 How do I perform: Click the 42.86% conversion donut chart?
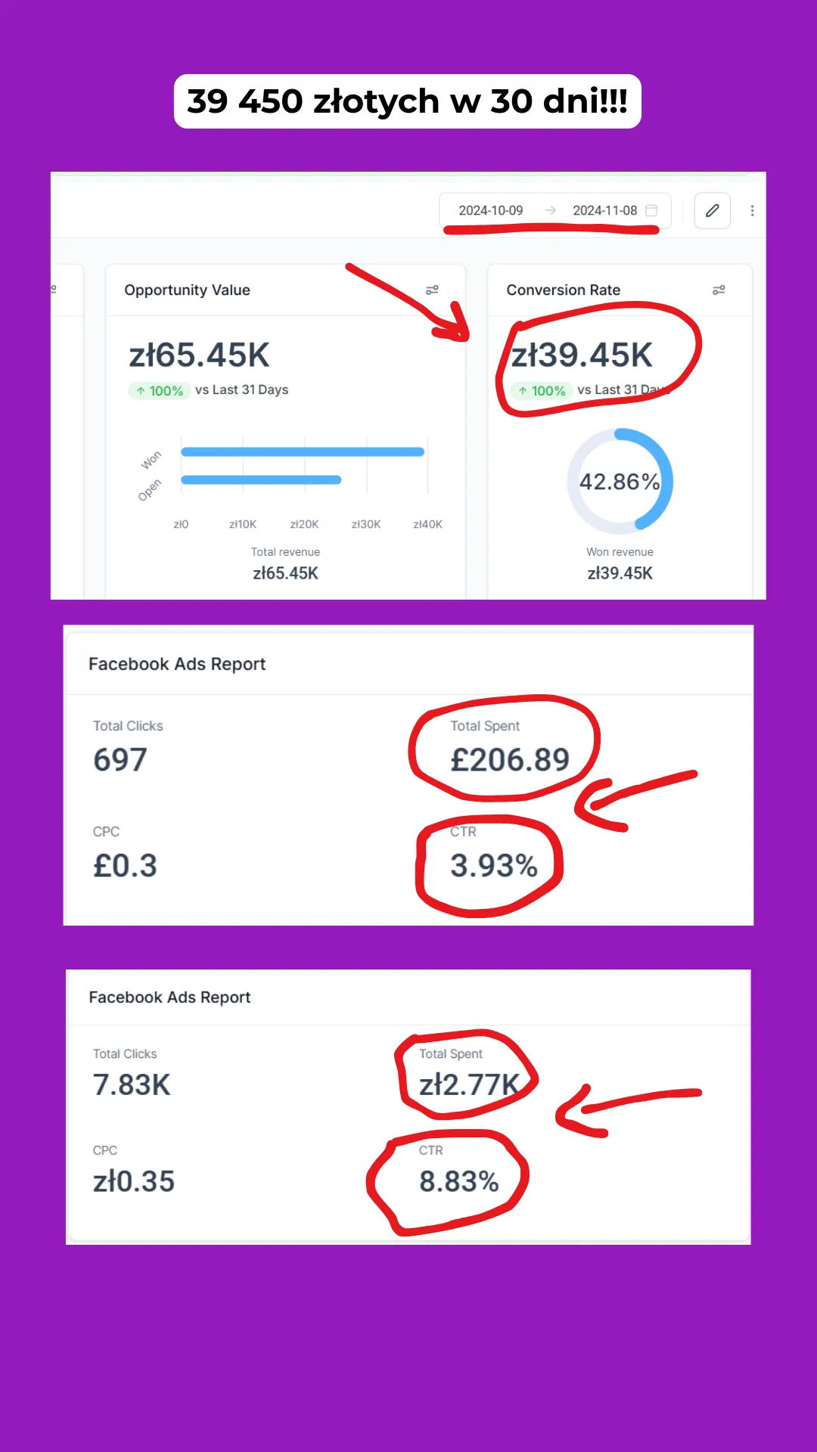point(620,481)
